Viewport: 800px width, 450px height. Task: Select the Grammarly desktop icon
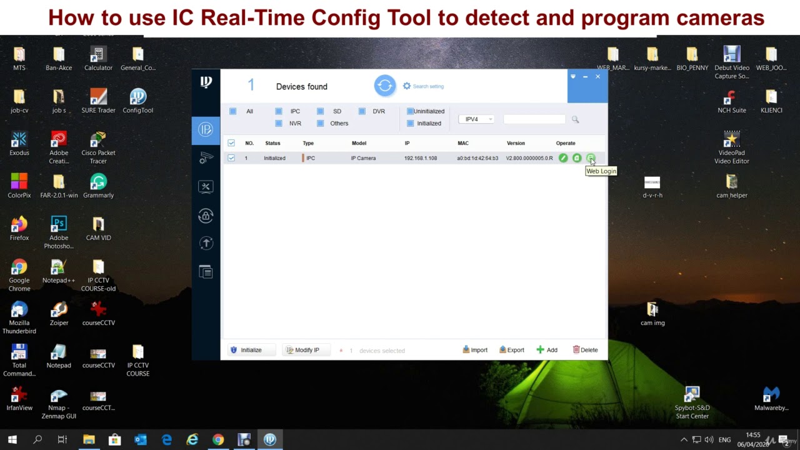click(98, 186)
